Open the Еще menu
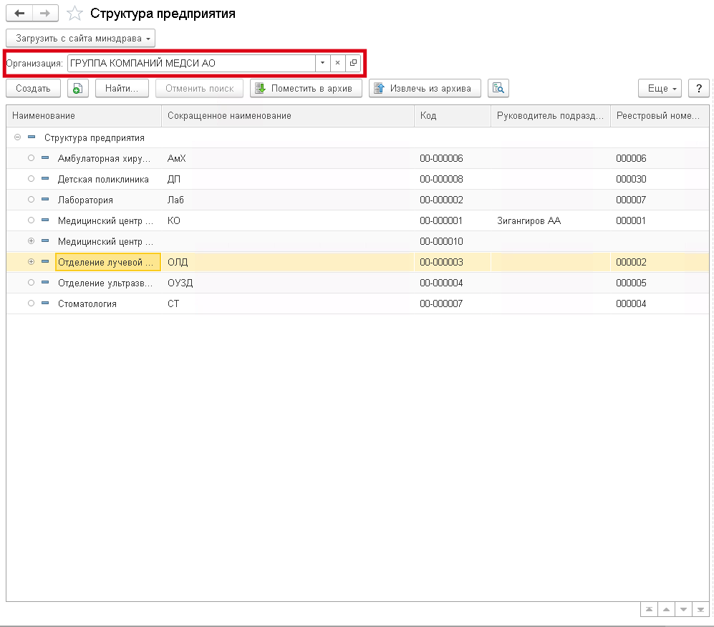 [660, 88]
